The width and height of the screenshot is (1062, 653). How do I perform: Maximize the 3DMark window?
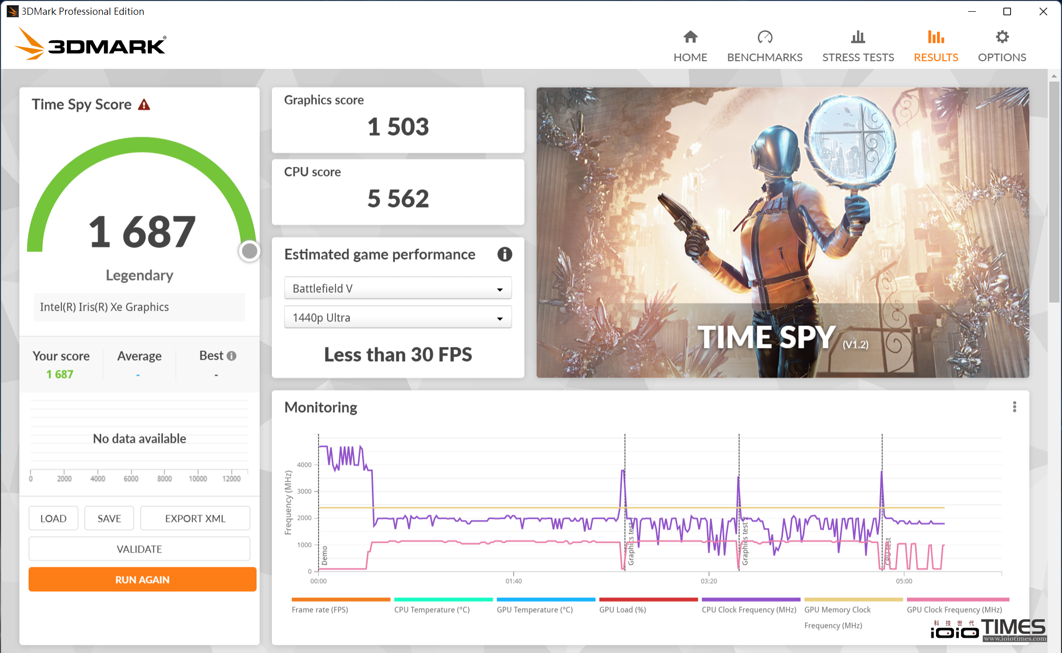pyautogui.click(x=1007, y=11)
